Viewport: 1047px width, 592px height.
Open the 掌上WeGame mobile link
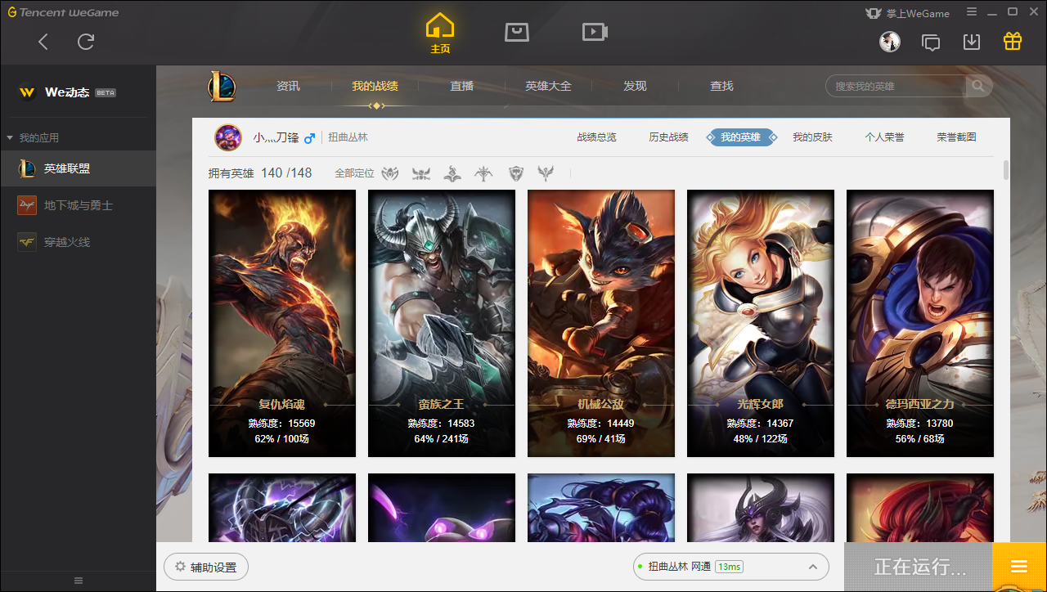point(907,13)
